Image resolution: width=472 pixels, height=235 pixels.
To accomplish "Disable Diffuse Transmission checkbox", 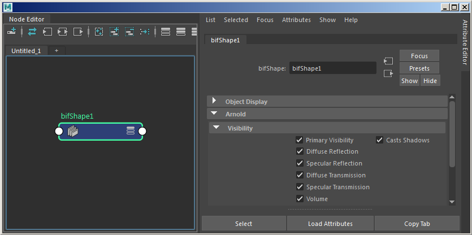I will coord(300,175).
